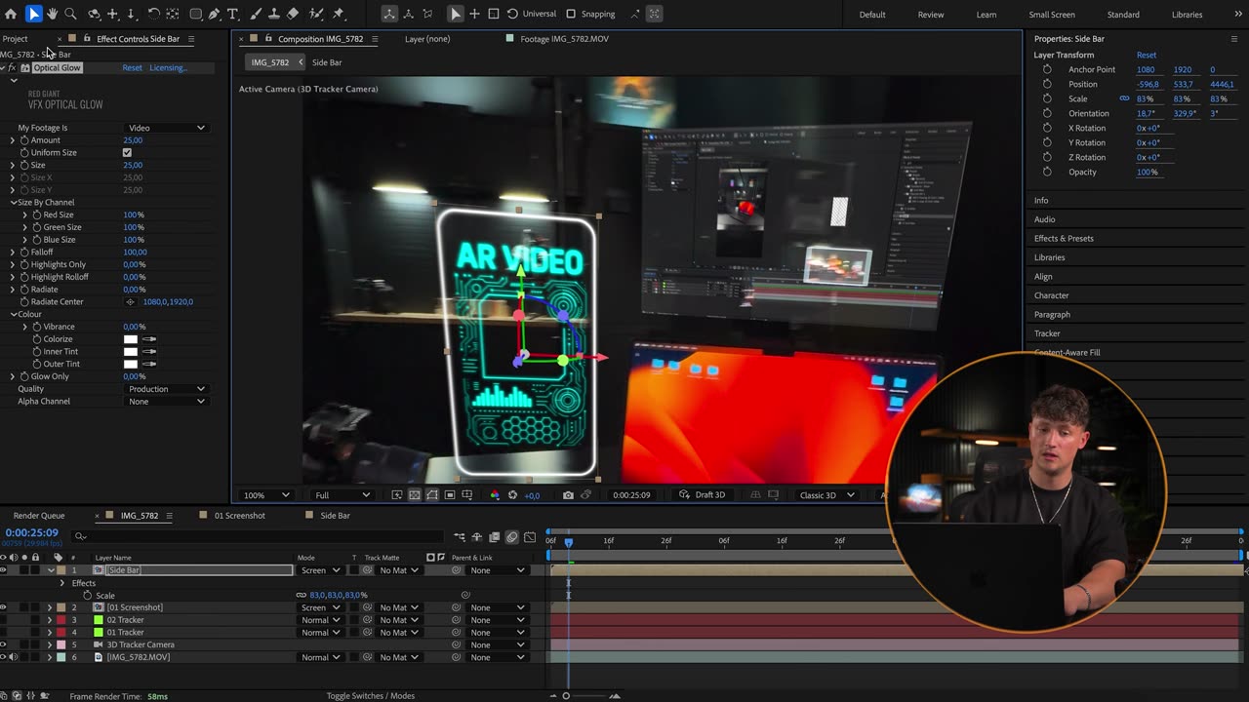Click the Scale stopwatch in the timeline

pos(88,595)
